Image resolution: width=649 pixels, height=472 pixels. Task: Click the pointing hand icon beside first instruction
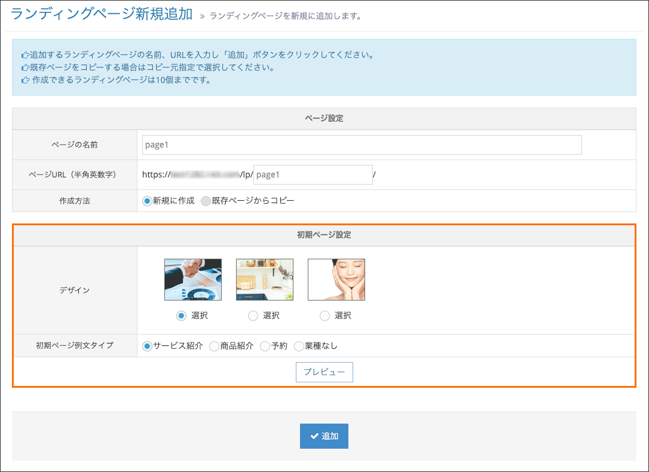(25, 55)
